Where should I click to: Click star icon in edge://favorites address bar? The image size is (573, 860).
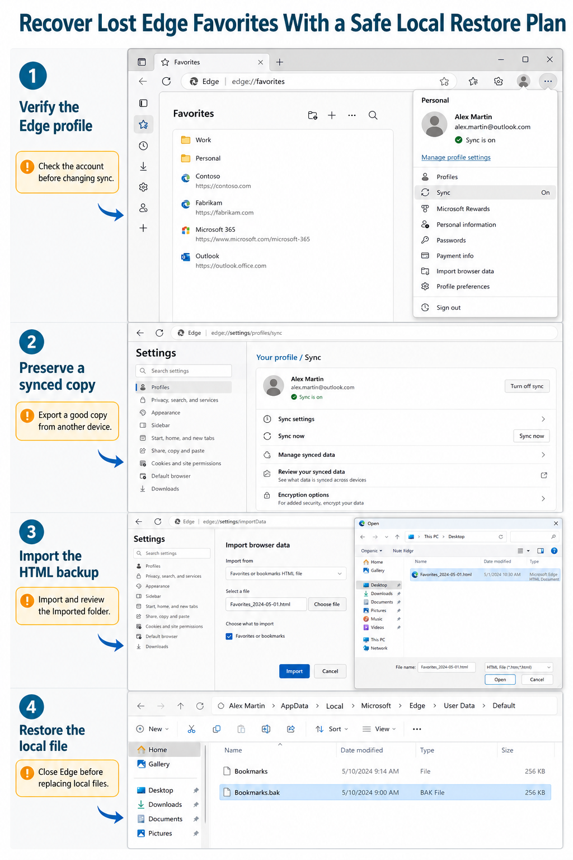444,82
